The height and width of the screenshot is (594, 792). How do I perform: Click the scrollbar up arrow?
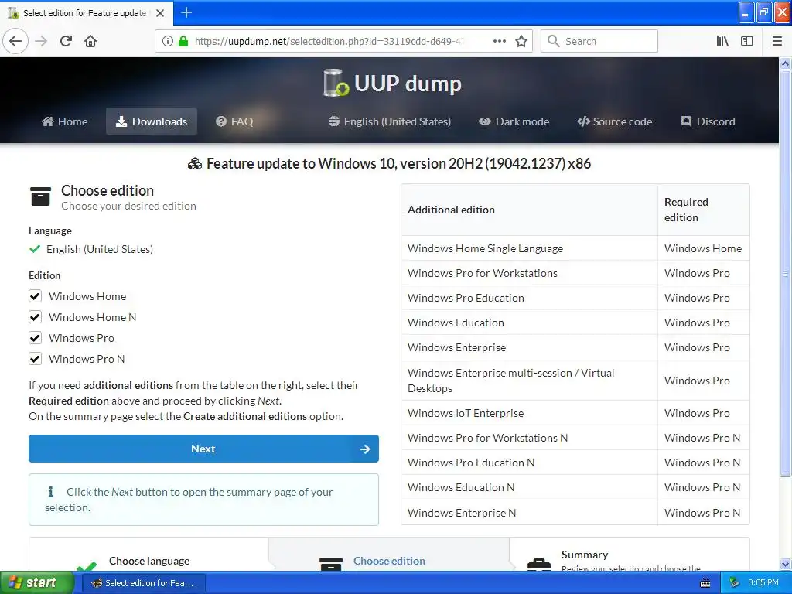tap(785, 63)
